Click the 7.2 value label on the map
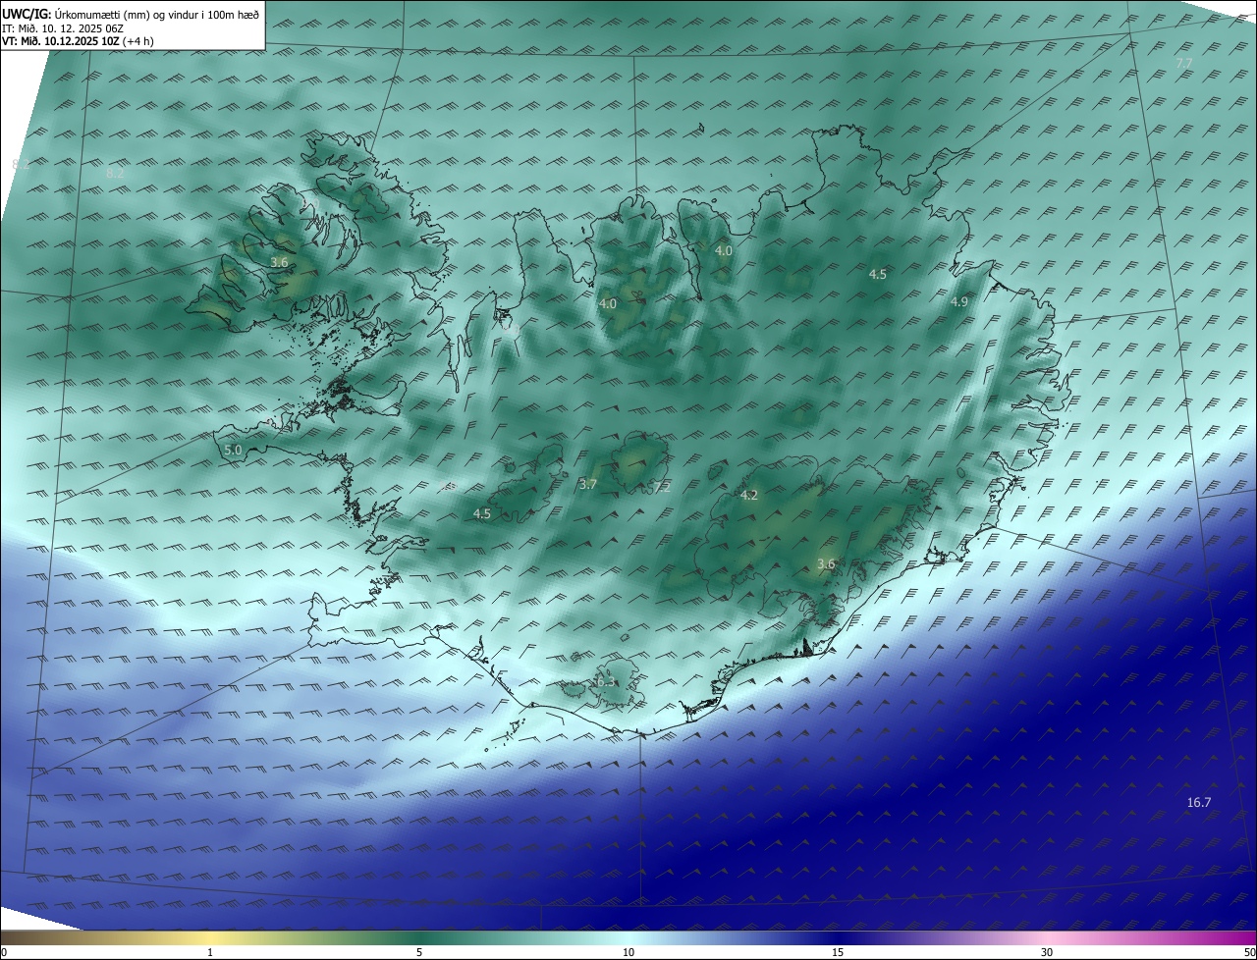The image size is (1257, 960). (661, 487)
